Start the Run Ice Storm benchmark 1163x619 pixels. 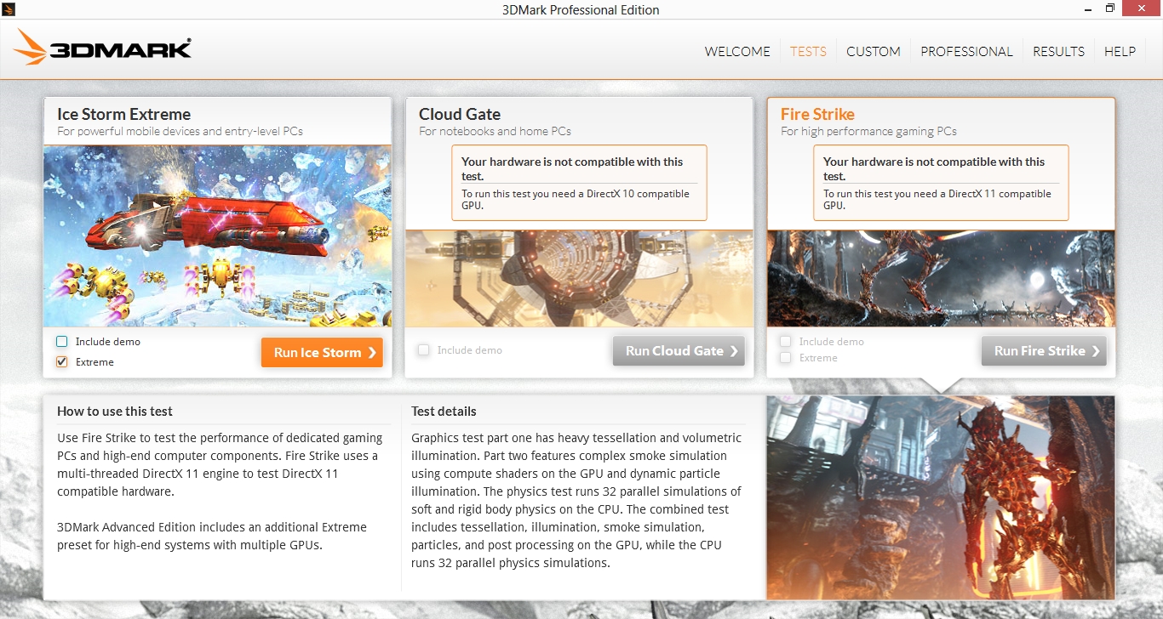click(322, 353)
